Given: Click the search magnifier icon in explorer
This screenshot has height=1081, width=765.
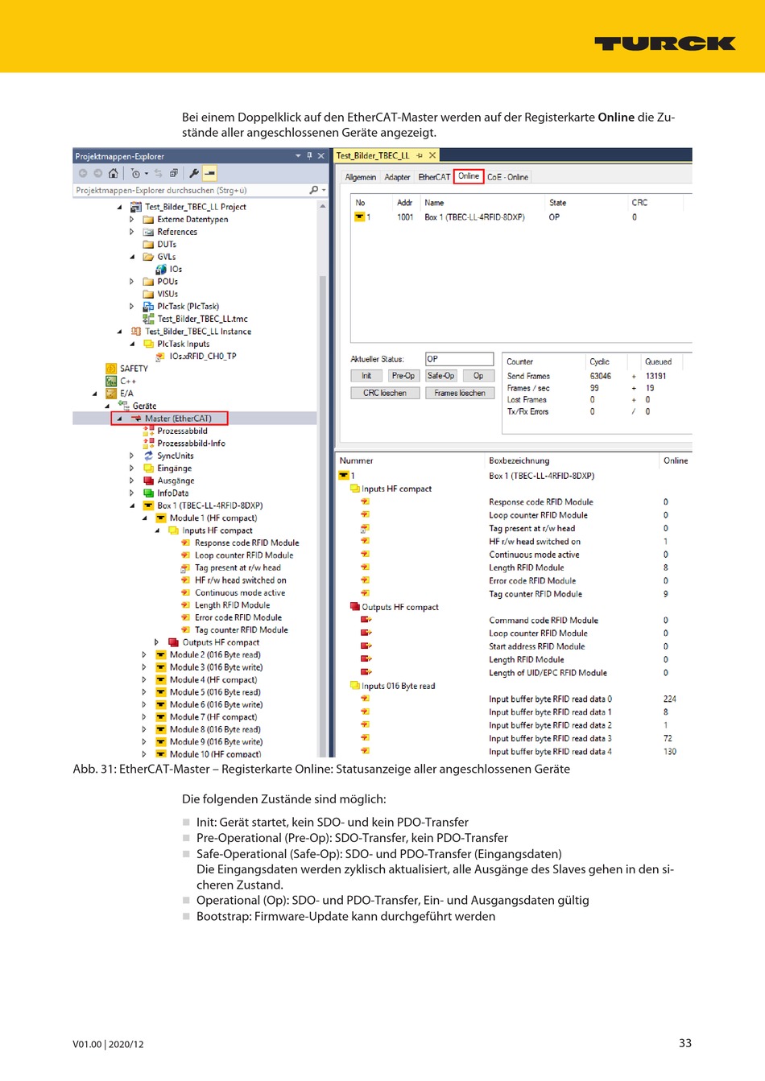Looking at the screenshot, I should click(x=313, y=190).
